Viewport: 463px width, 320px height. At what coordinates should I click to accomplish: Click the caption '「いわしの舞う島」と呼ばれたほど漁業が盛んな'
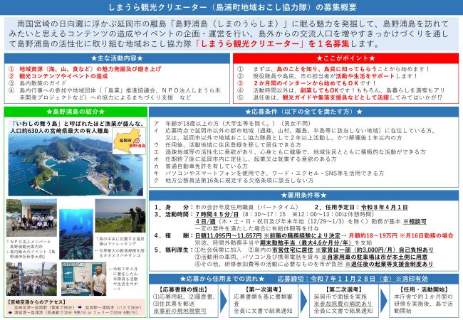click(x=78, y=124)
